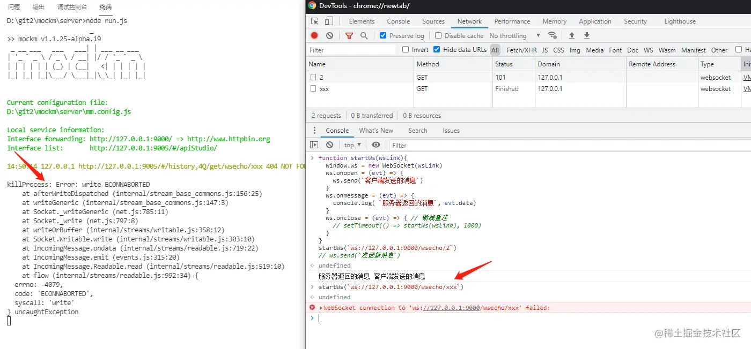Filter requests by JS
Image resolution: width=751 pixels, height=349 pixels.
pyautogui.click(x=545, y=50)
